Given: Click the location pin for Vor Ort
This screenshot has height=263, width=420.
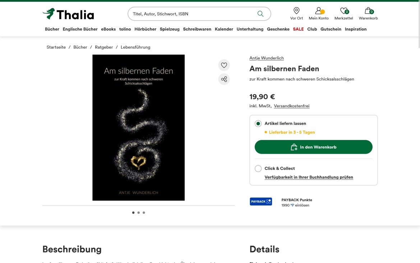Looking at the screenshot, I should click(296, 11).
